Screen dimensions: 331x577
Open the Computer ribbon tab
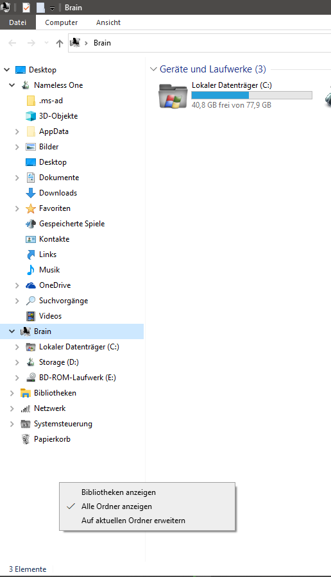point(61,22)
